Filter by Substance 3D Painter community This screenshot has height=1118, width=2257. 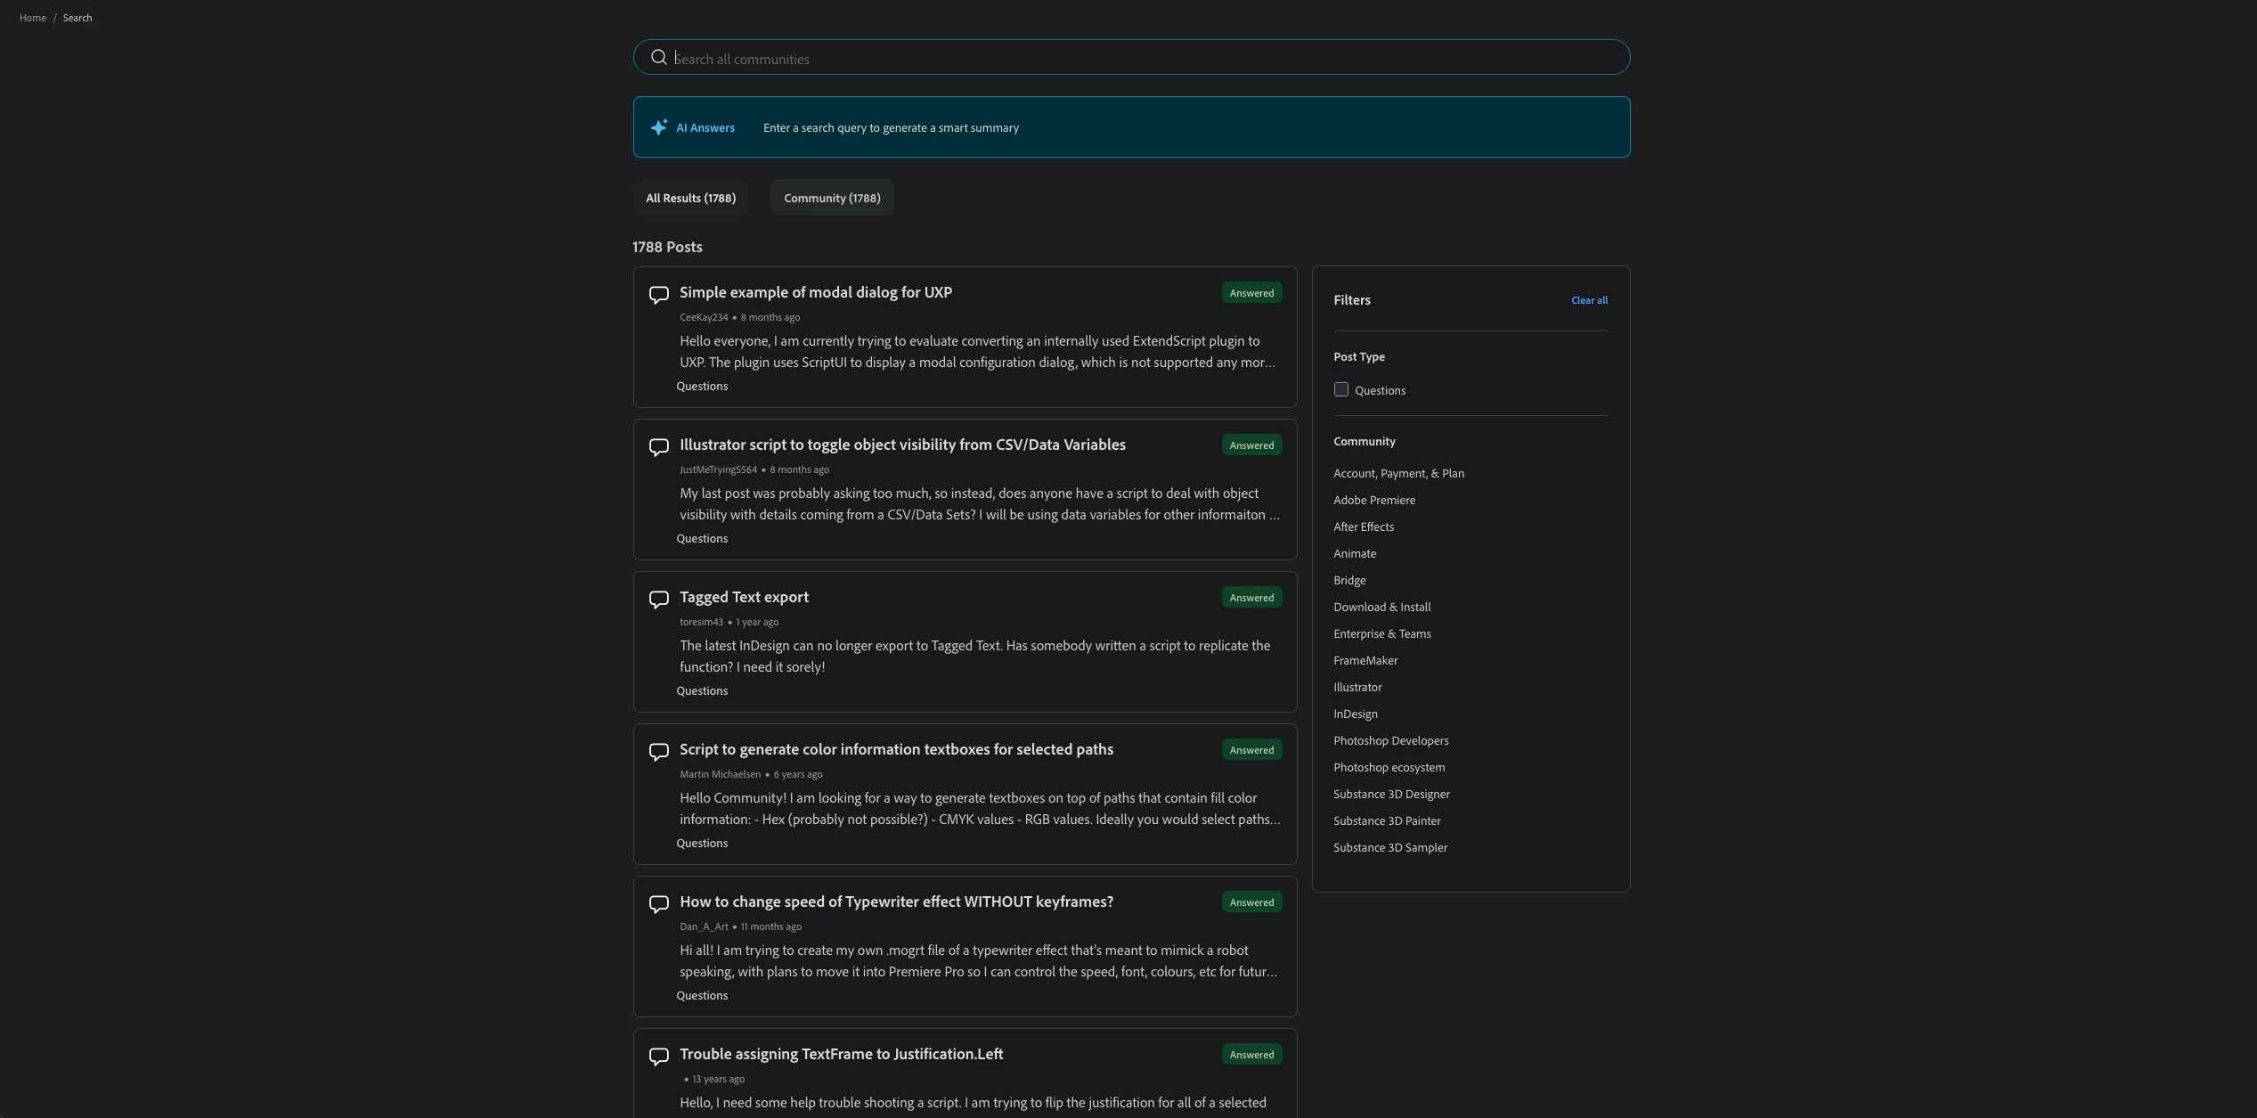[x=1386, y=821]
